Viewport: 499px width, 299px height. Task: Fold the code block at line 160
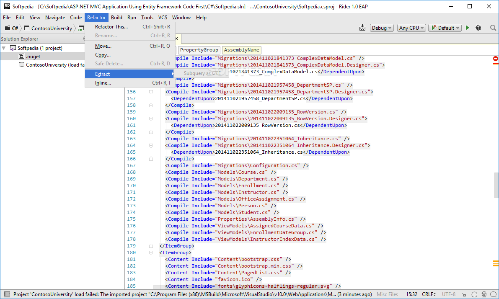pyautogui.click(x=151, y=119)
